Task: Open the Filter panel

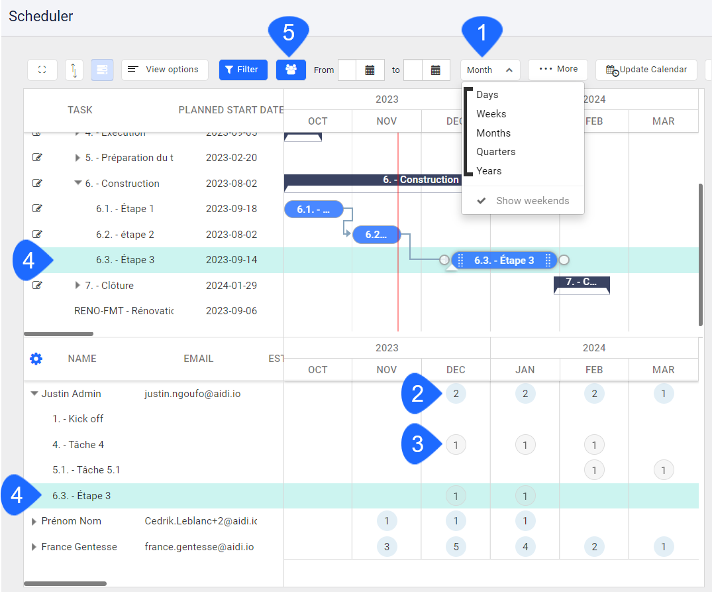Action: [243, 70]
